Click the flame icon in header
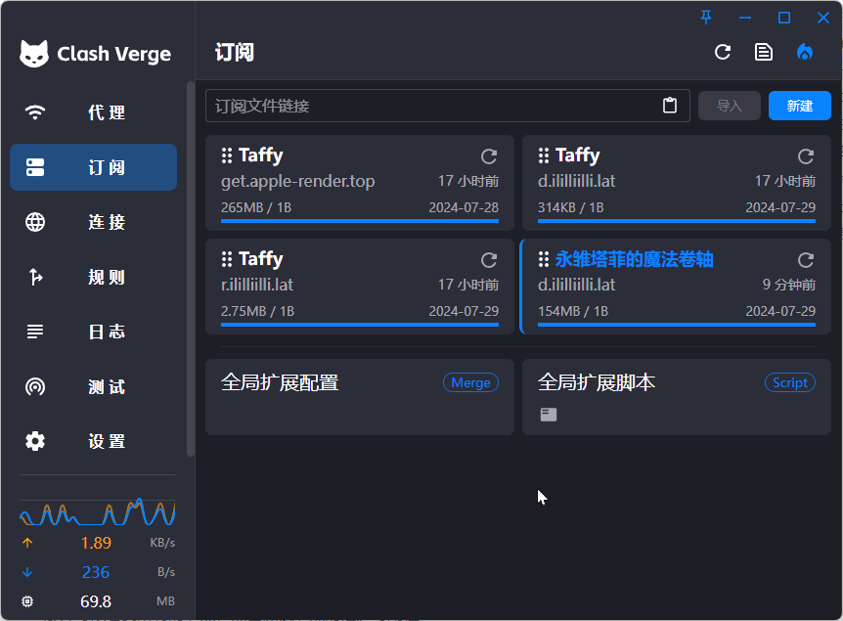Image resolution: width=843 pixels, height=621 pixels. (x=805, y=53)
